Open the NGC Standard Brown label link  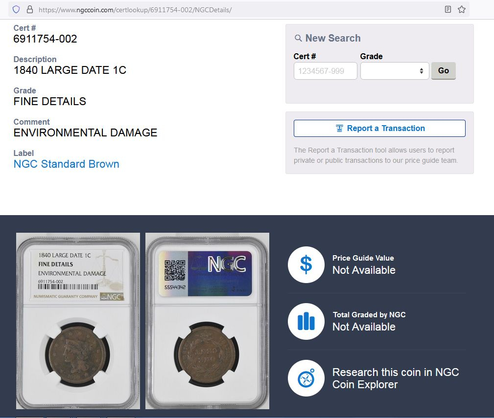coord(66,164)
